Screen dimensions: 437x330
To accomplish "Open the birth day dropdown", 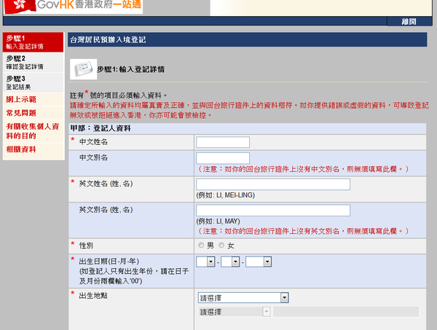I will click(x=205, y=262).
